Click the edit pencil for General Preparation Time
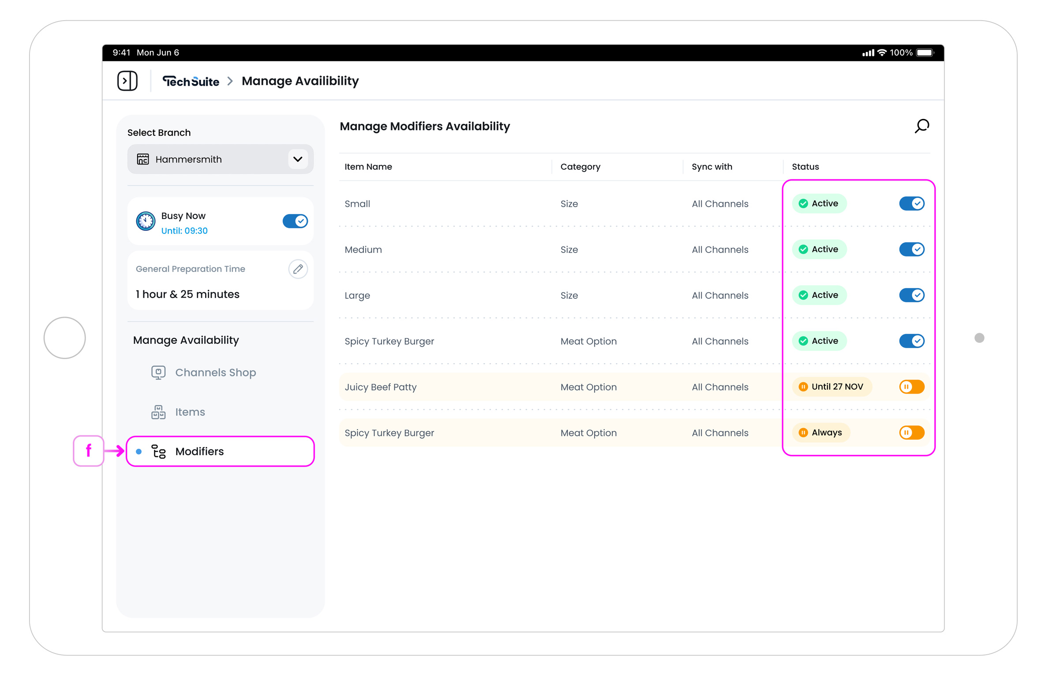This screenshot has width=1040, height=676. (x=298, y=269)
